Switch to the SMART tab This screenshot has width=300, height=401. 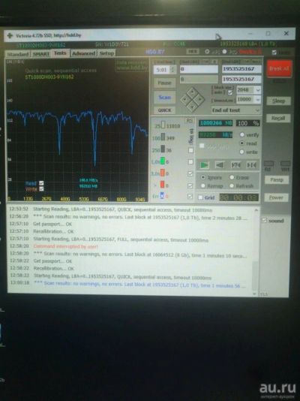click(x=40, y=54)
